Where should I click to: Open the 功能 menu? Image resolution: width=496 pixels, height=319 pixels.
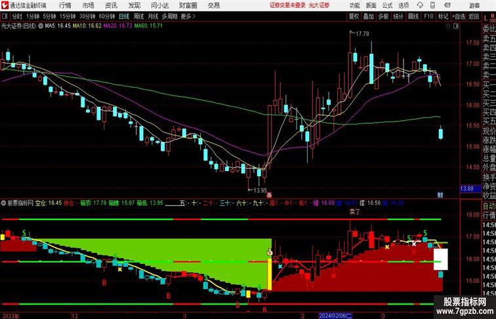pyautogui.click(x=354, y=5)
